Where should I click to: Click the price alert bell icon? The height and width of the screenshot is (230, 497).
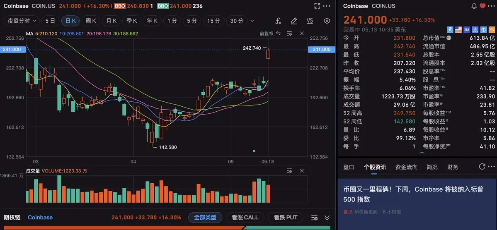(474, 6)
